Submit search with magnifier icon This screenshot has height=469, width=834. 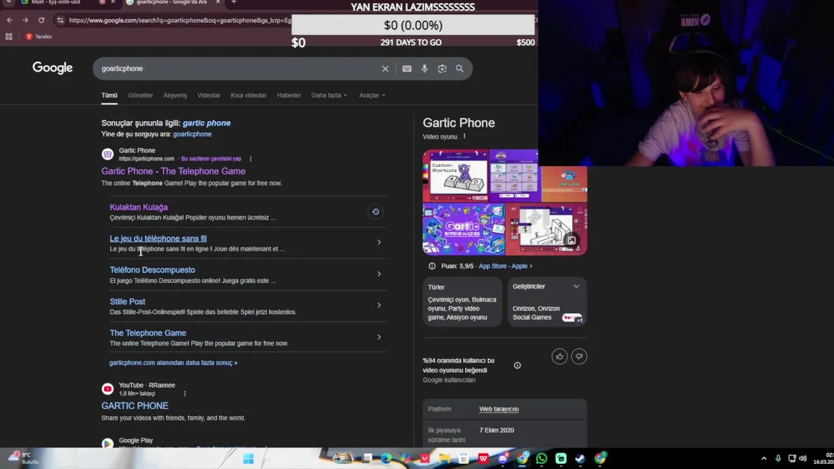[459, 68]
